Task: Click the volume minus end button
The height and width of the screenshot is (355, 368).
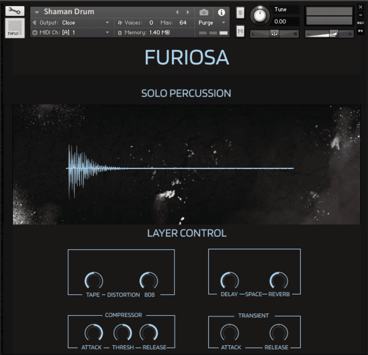Action: [x=309, y=34]
